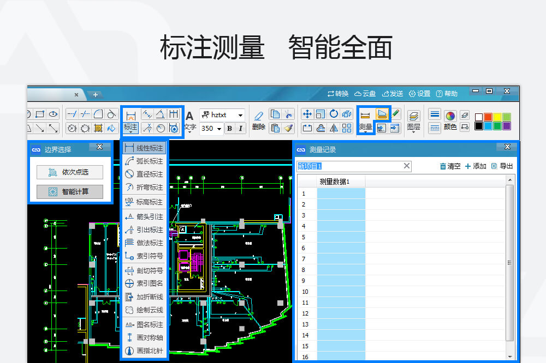Open 云盘 in the title bar
The image size is (546, 363).
click(365, 94)
